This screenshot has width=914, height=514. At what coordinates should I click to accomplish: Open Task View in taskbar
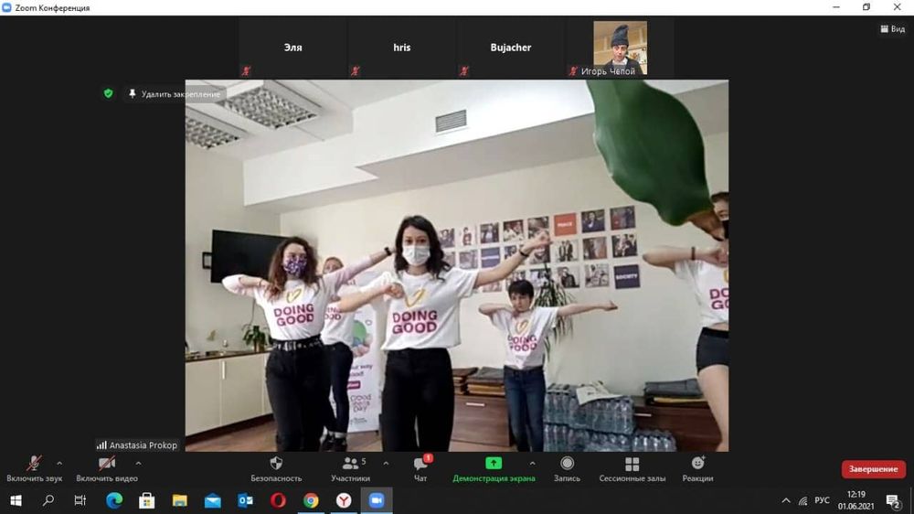coord(80,500)
